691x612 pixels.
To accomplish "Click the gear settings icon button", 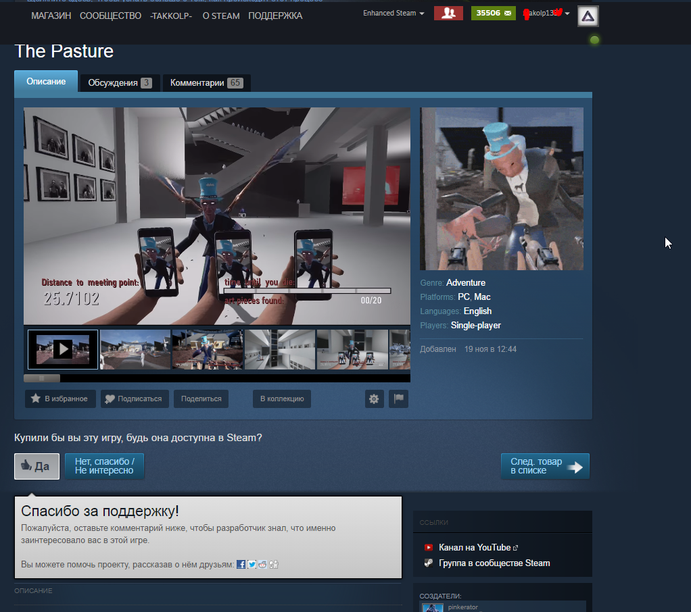I will [x=374, y=399].
